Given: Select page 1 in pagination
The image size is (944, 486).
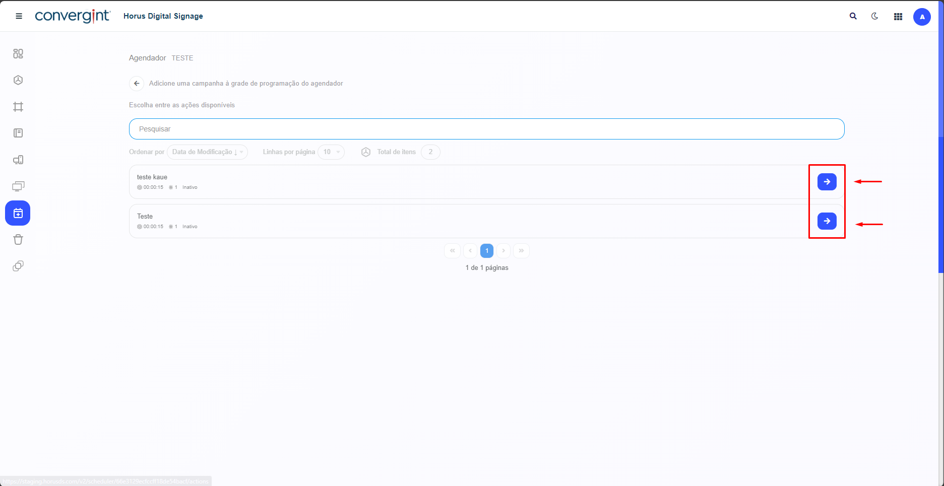Looking at the screenshot, I should pyautogui.click(x=486, y=251).
